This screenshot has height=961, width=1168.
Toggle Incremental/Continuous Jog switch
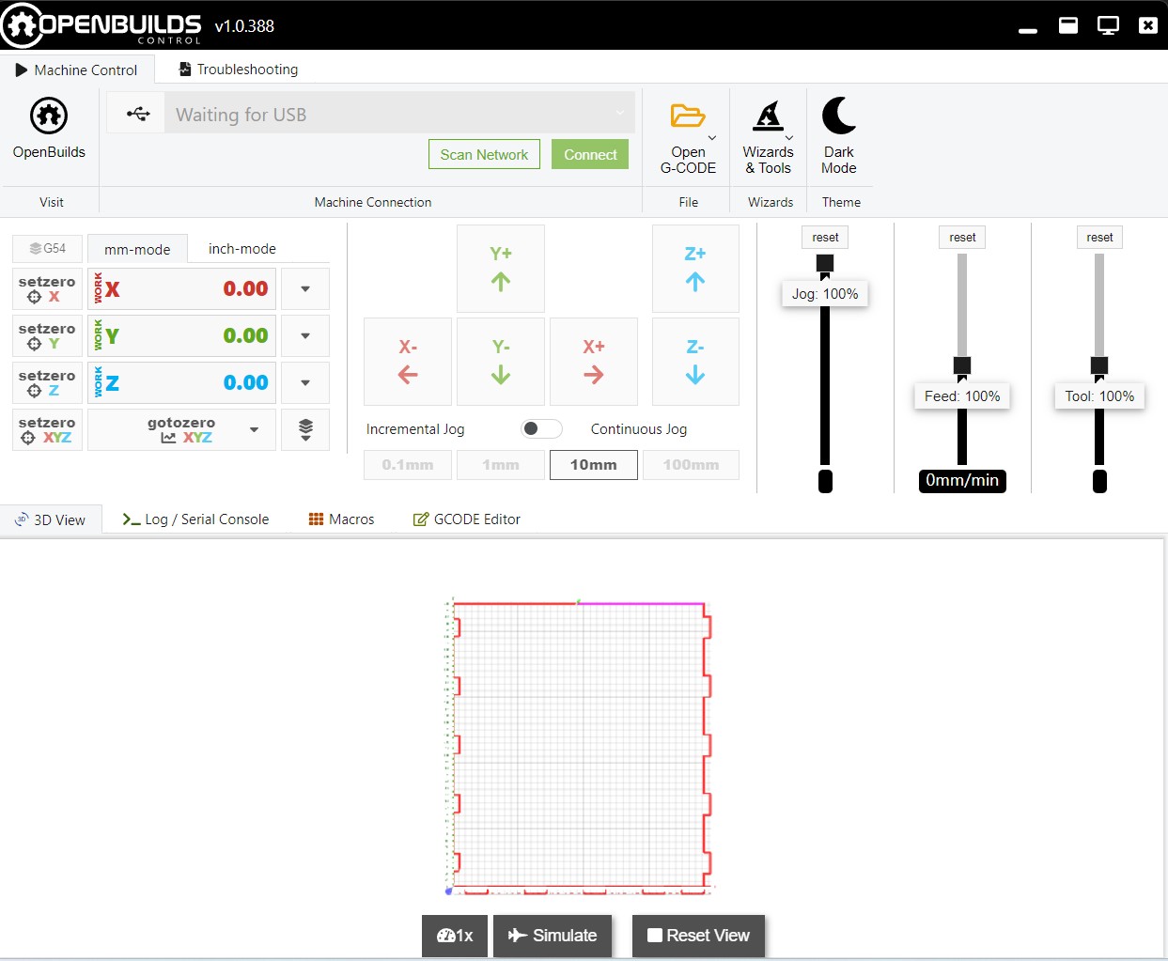pos(541,428)
